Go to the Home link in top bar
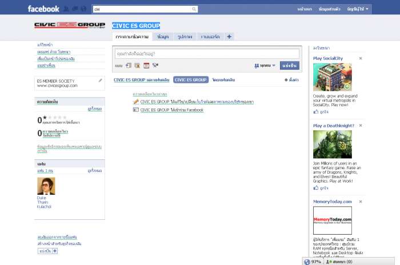 pos(305,9)
